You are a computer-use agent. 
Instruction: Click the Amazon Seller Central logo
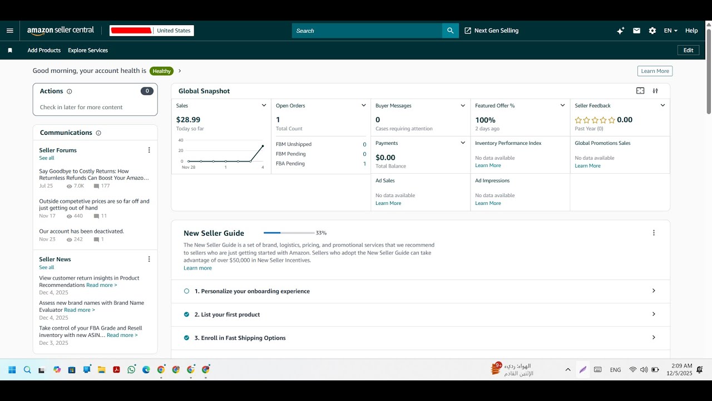tap(61, 31)
